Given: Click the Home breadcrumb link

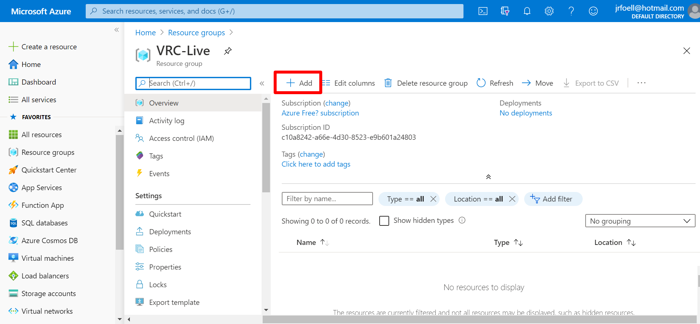Looking at the screenshot, I should coord(146,33).
